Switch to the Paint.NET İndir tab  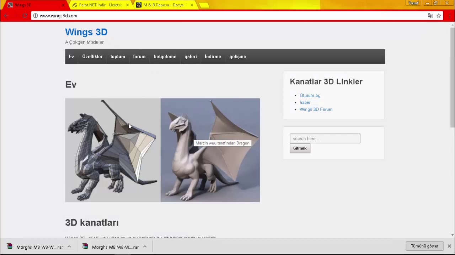100,5
